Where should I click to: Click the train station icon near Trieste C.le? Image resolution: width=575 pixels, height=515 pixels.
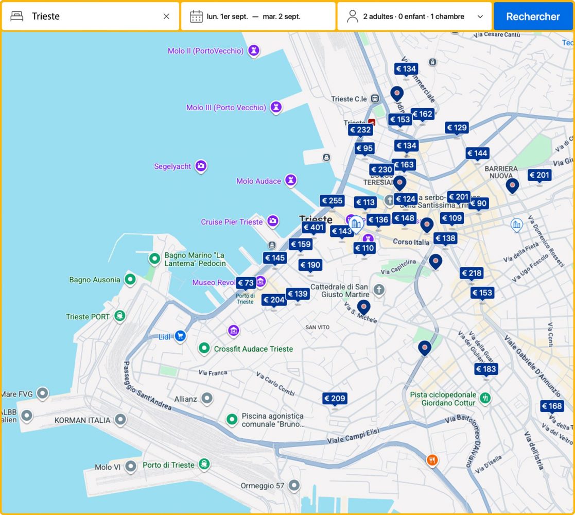(x=375, y=98)
